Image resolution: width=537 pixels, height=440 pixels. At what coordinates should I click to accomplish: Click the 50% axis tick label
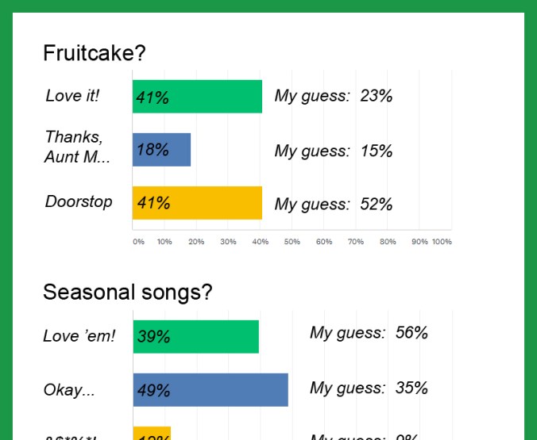(x=292, y=242)
